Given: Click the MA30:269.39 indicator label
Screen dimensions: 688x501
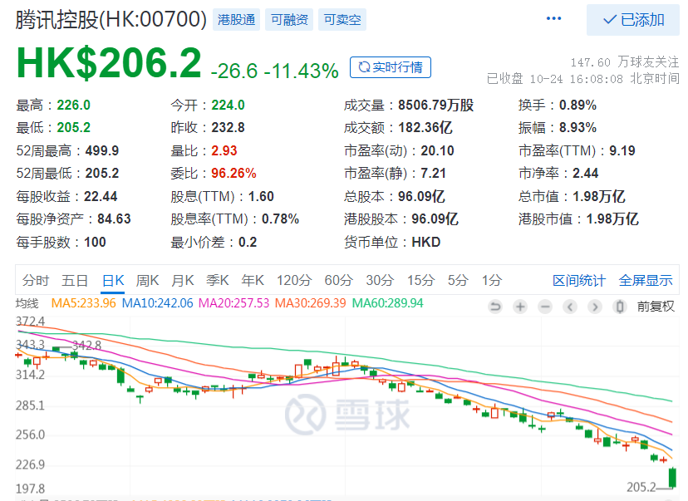Looking at the screenshot, I should pos(310,303).
